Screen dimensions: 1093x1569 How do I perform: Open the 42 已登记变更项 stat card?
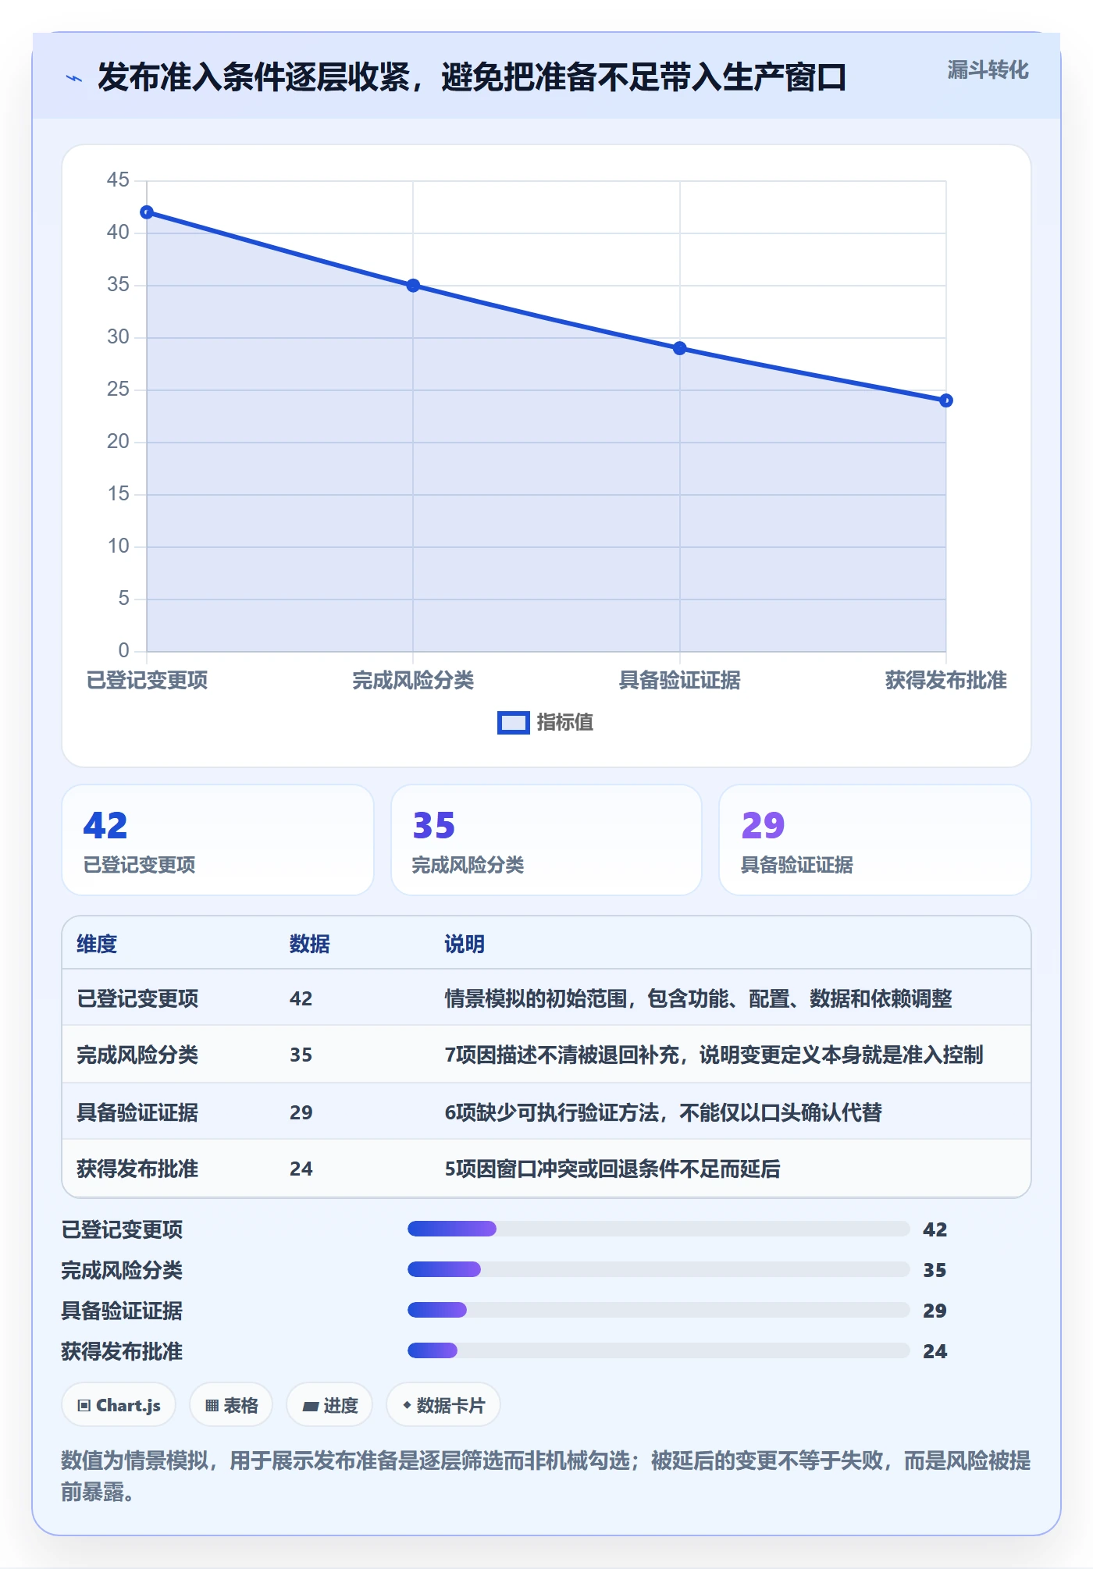point(218,840)
